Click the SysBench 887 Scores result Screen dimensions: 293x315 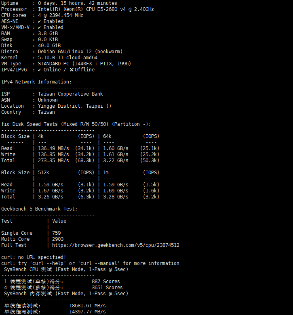105,282
